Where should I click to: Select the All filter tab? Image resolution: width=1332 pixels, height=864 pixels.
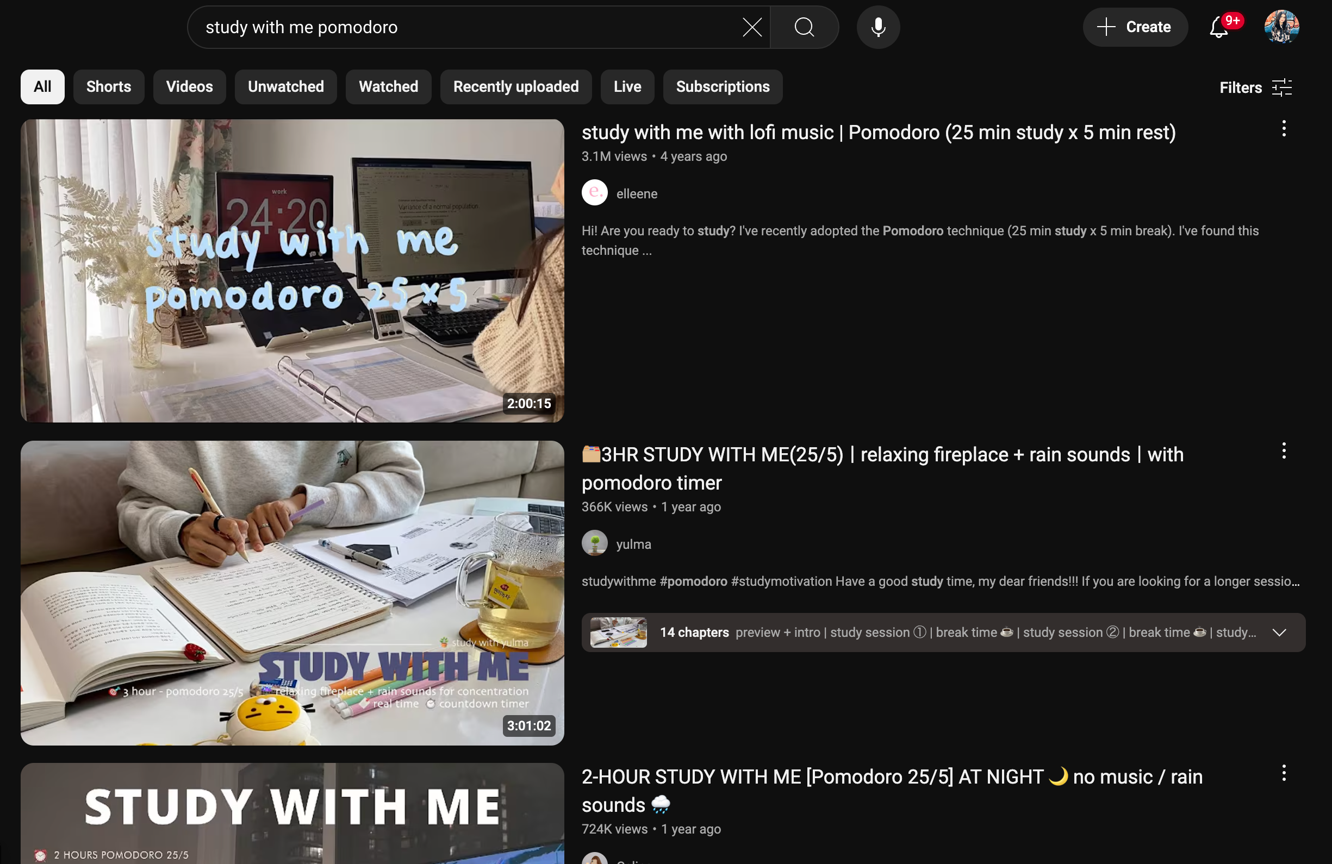click(42, 86)
